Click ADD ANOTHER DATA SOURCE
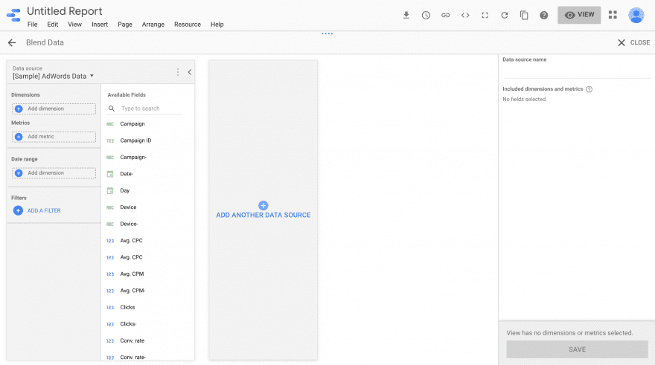Viewport: 655px width, 365px height. click(263, 216)
